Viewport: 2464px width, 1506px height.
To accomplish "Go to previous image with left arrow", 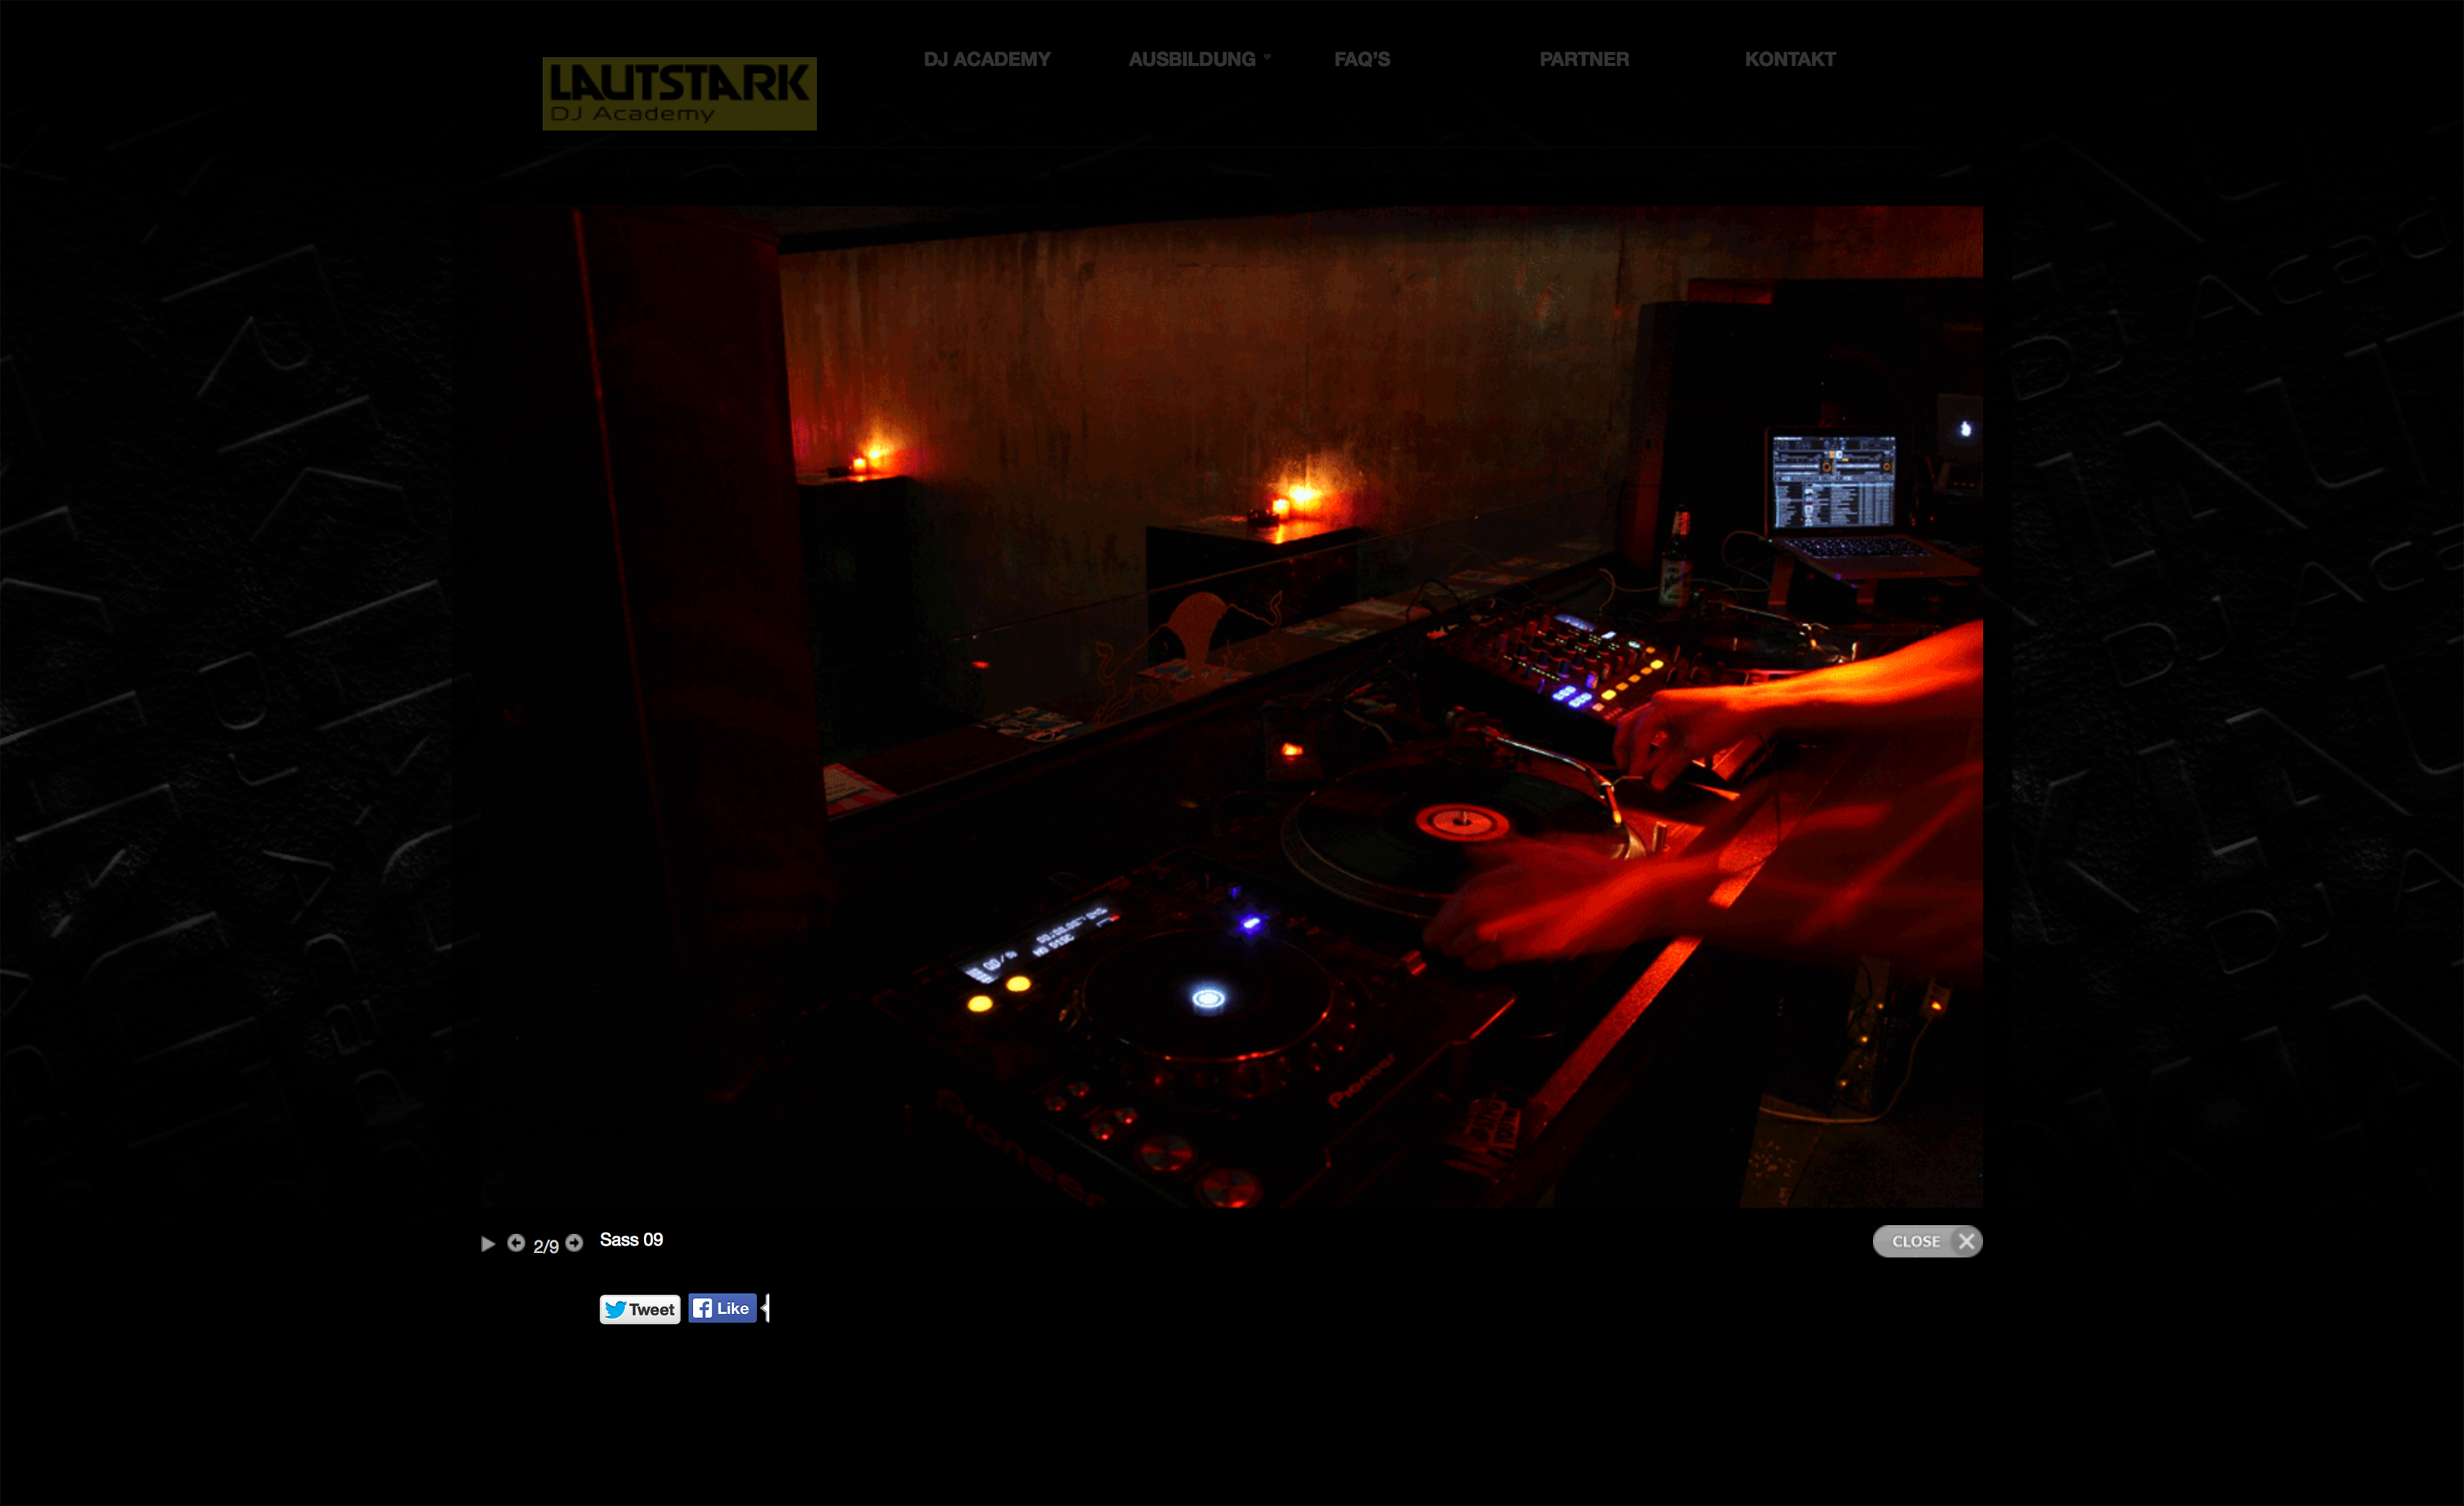I will pos(516,1242).
